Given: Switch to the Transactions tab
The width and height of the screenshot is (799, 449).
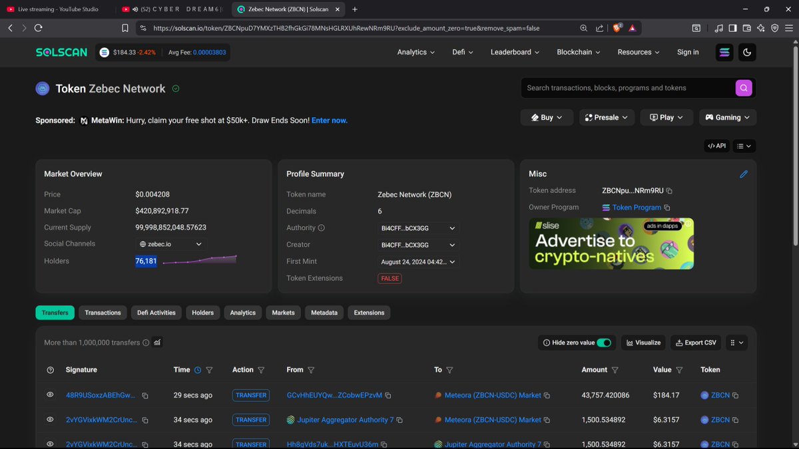Looking at the screenshot, I should click(103, 313).
